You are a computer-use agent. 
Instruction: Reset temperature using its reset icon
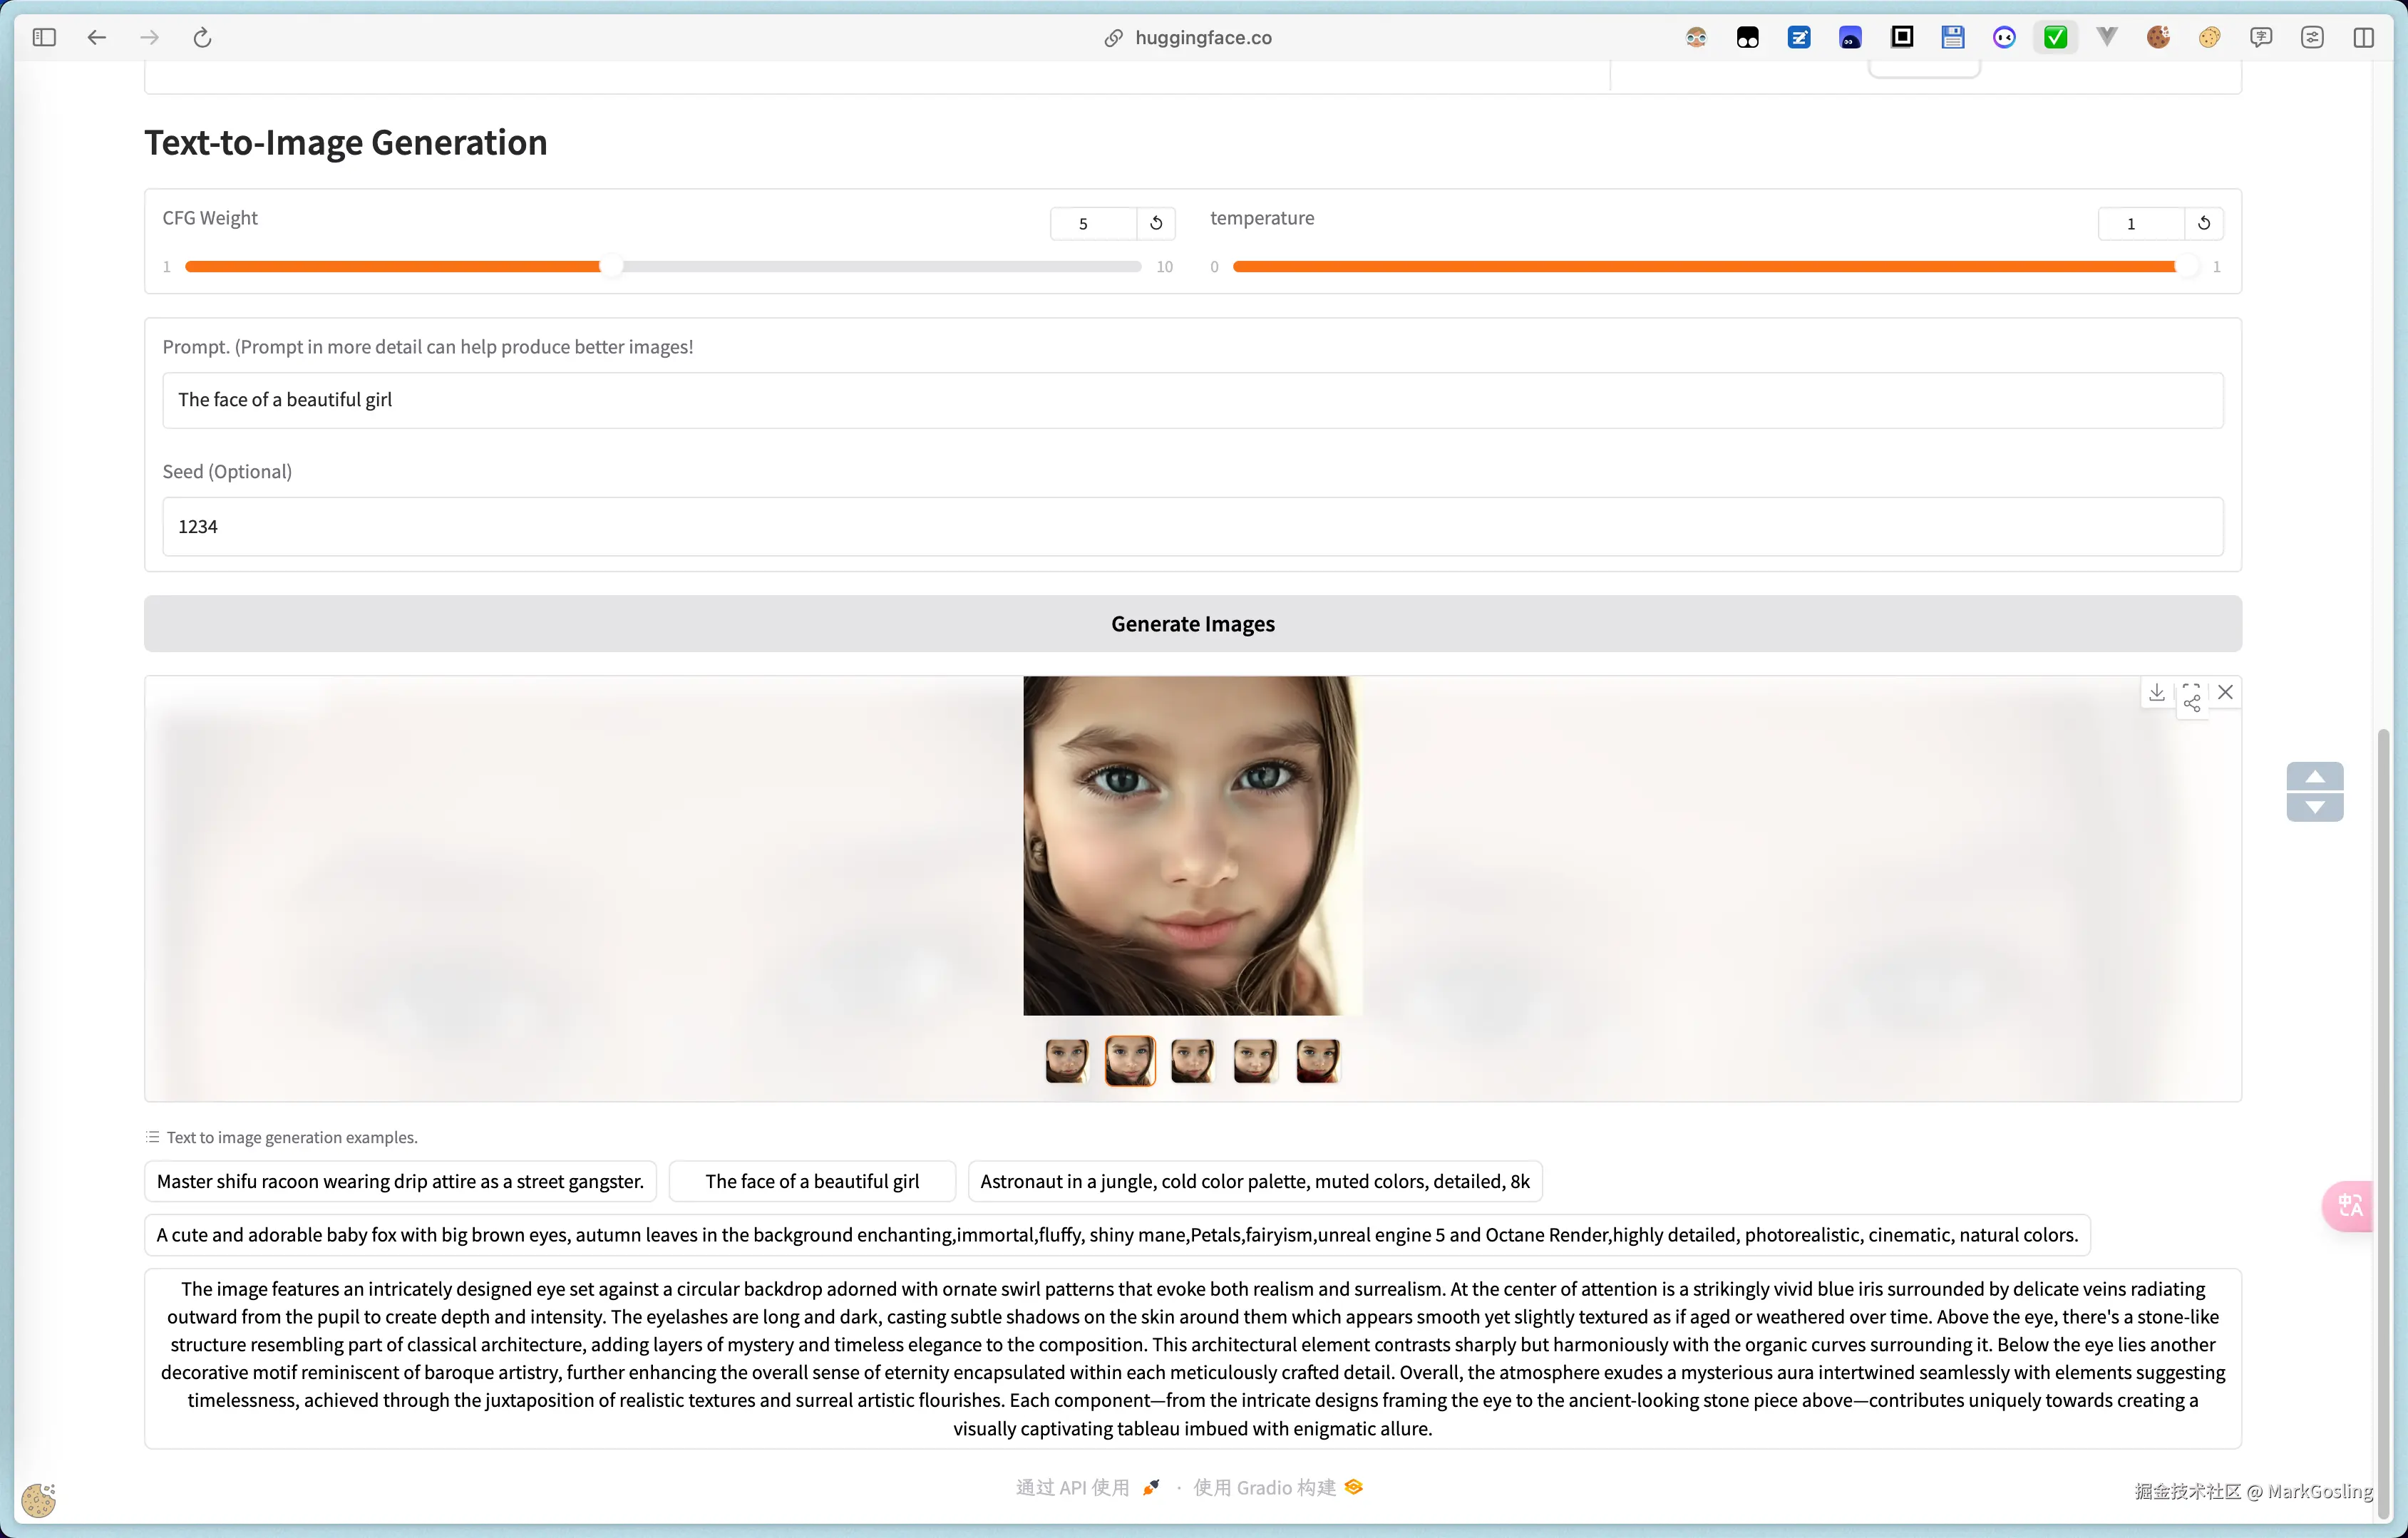(x=2204, y=223)
